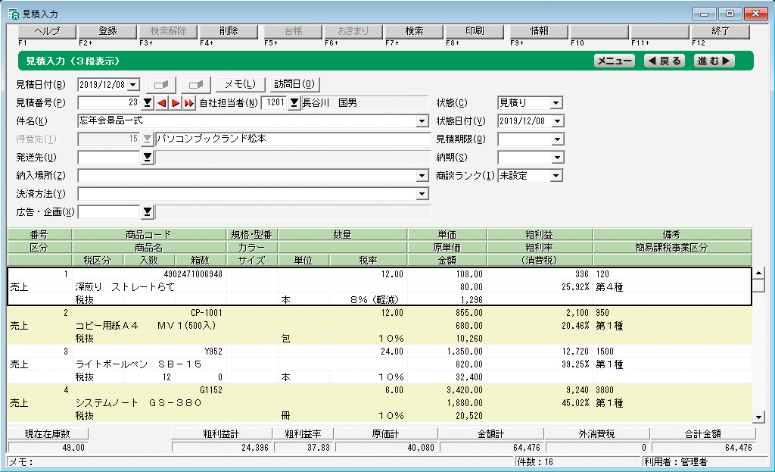Viewport: 775px width, 472px height.
Task: Click the next record red arrow icon
Action: click(175, 103)
